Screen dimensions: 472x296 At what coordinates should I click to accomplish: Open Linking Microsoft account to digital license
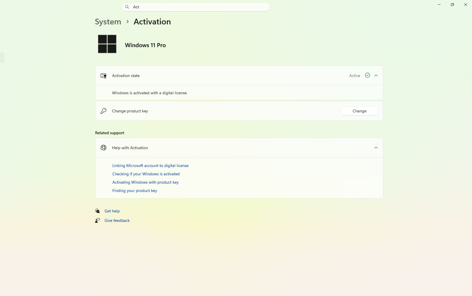coord(150,166)
